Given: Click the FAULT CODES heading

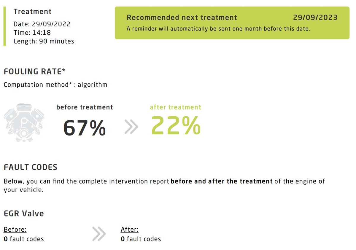Looking at the screenshot, I should [31, 167].
